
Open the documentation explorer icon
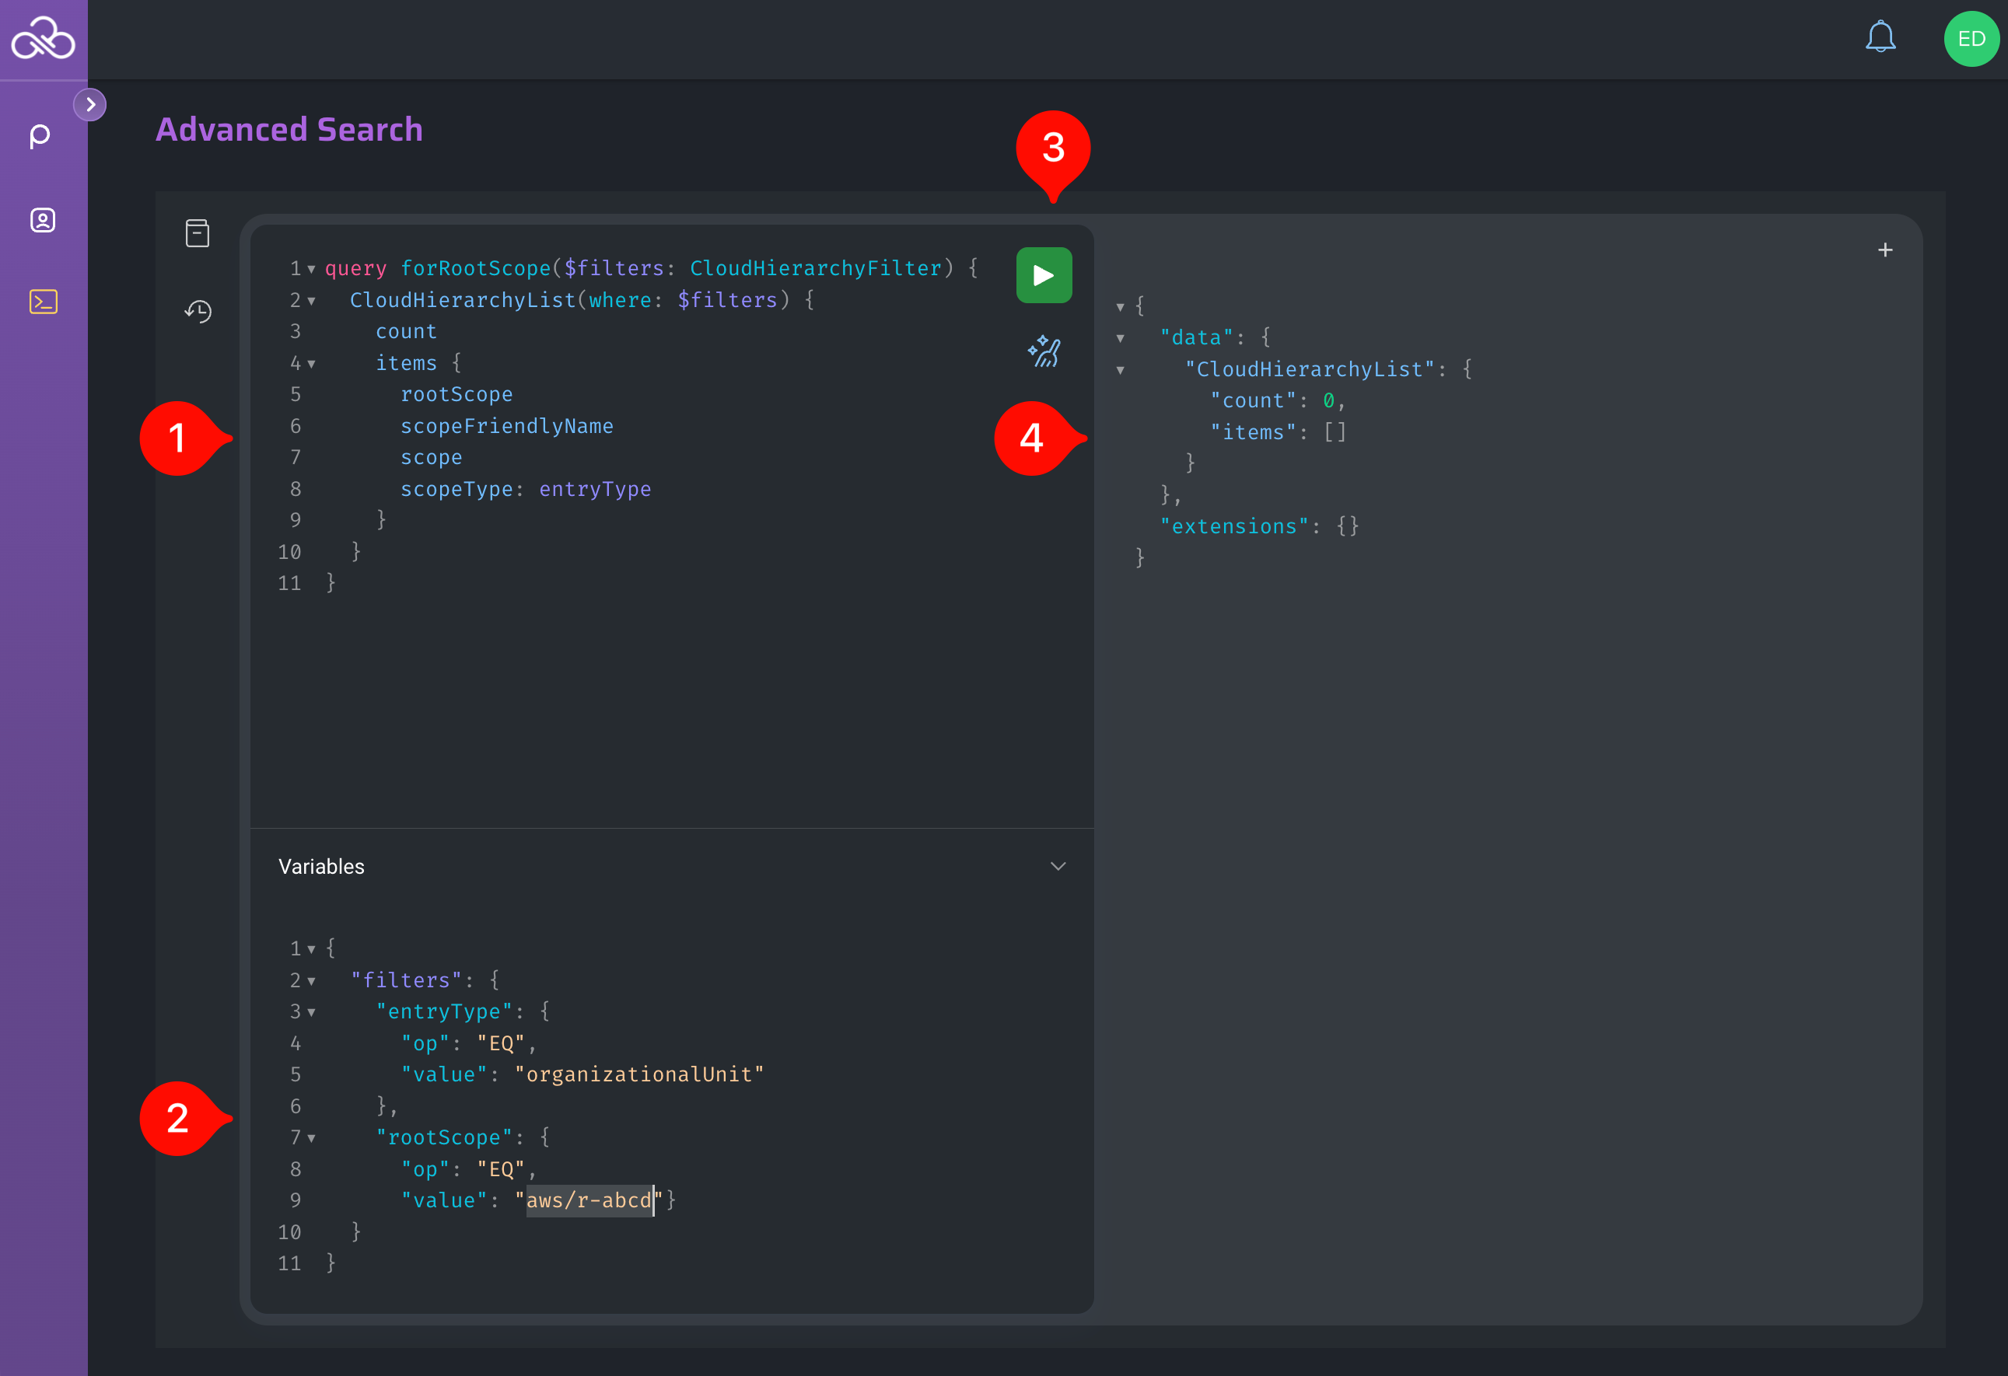pos(197,233)
